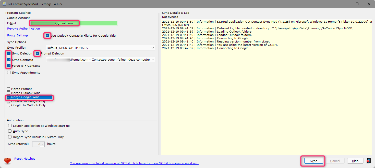Image resolution: width=375 pixels, height=168 pixels.
Task: Click log line 'Loaded Outlook folders.'
Action: pos(207,35)
